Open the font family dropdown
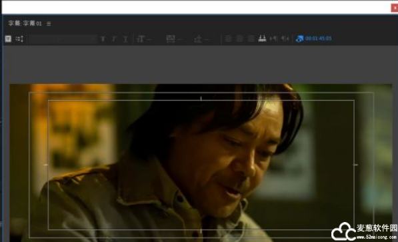398x242 pixels. coord(63,39)
